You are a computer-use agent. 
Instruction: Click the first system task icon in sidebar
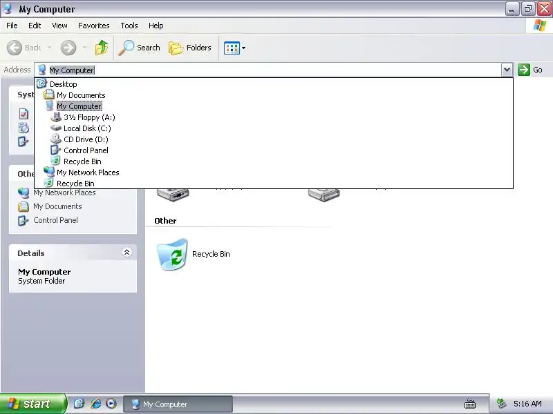click(x=24, y=114)
